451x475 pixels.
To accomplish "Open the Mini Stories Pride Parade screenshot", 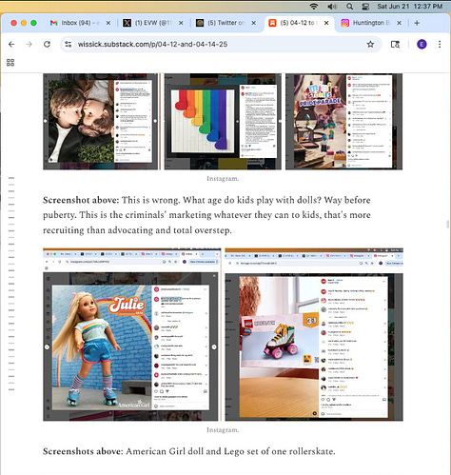I will (343, 122).
